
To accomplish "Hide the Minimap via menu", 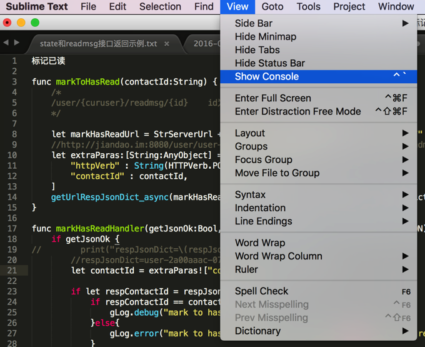I will coord(266,36).
